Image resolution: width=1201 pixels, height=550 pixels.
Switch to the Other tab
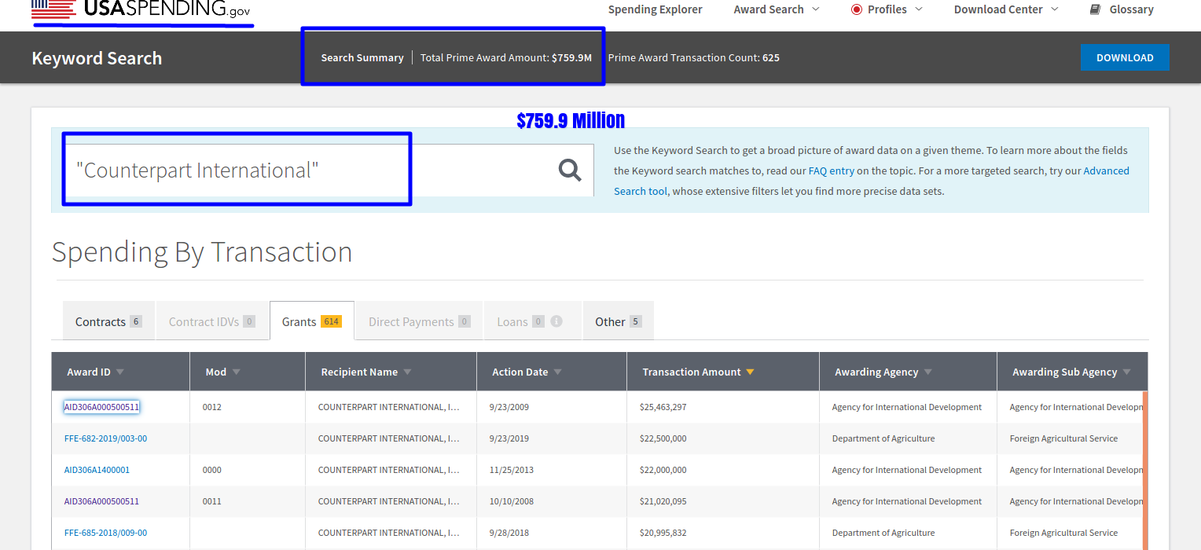pos(619,321)
